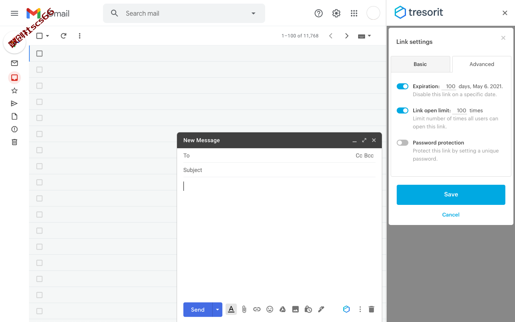This screenshot has height=322, width=515.
Task: Click the Tresorit icon in compose toolbar
Action: (346, 309)
